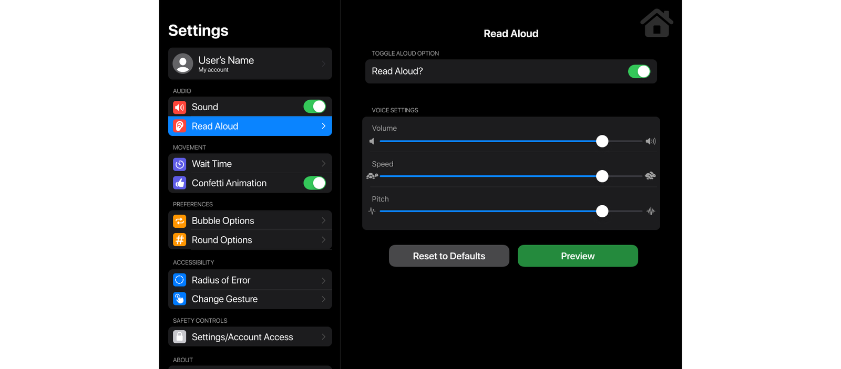Click the loud speaker icon beside Volume
This screenshot has width=841, height=369.
651,141
